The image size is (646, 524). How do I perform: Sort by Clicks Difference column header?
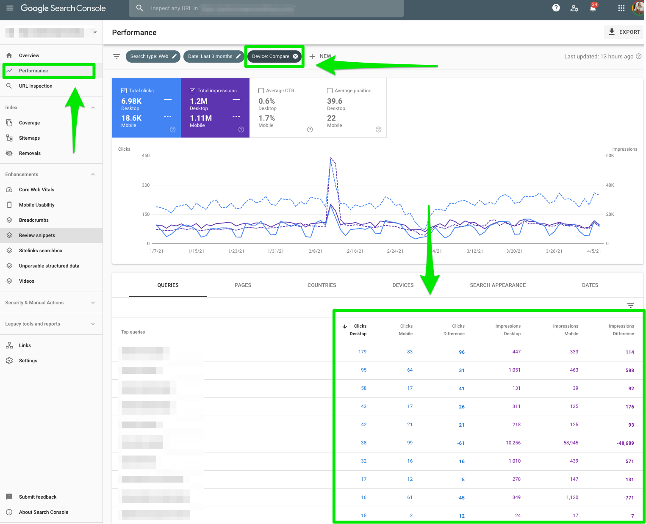click(454, 330)
